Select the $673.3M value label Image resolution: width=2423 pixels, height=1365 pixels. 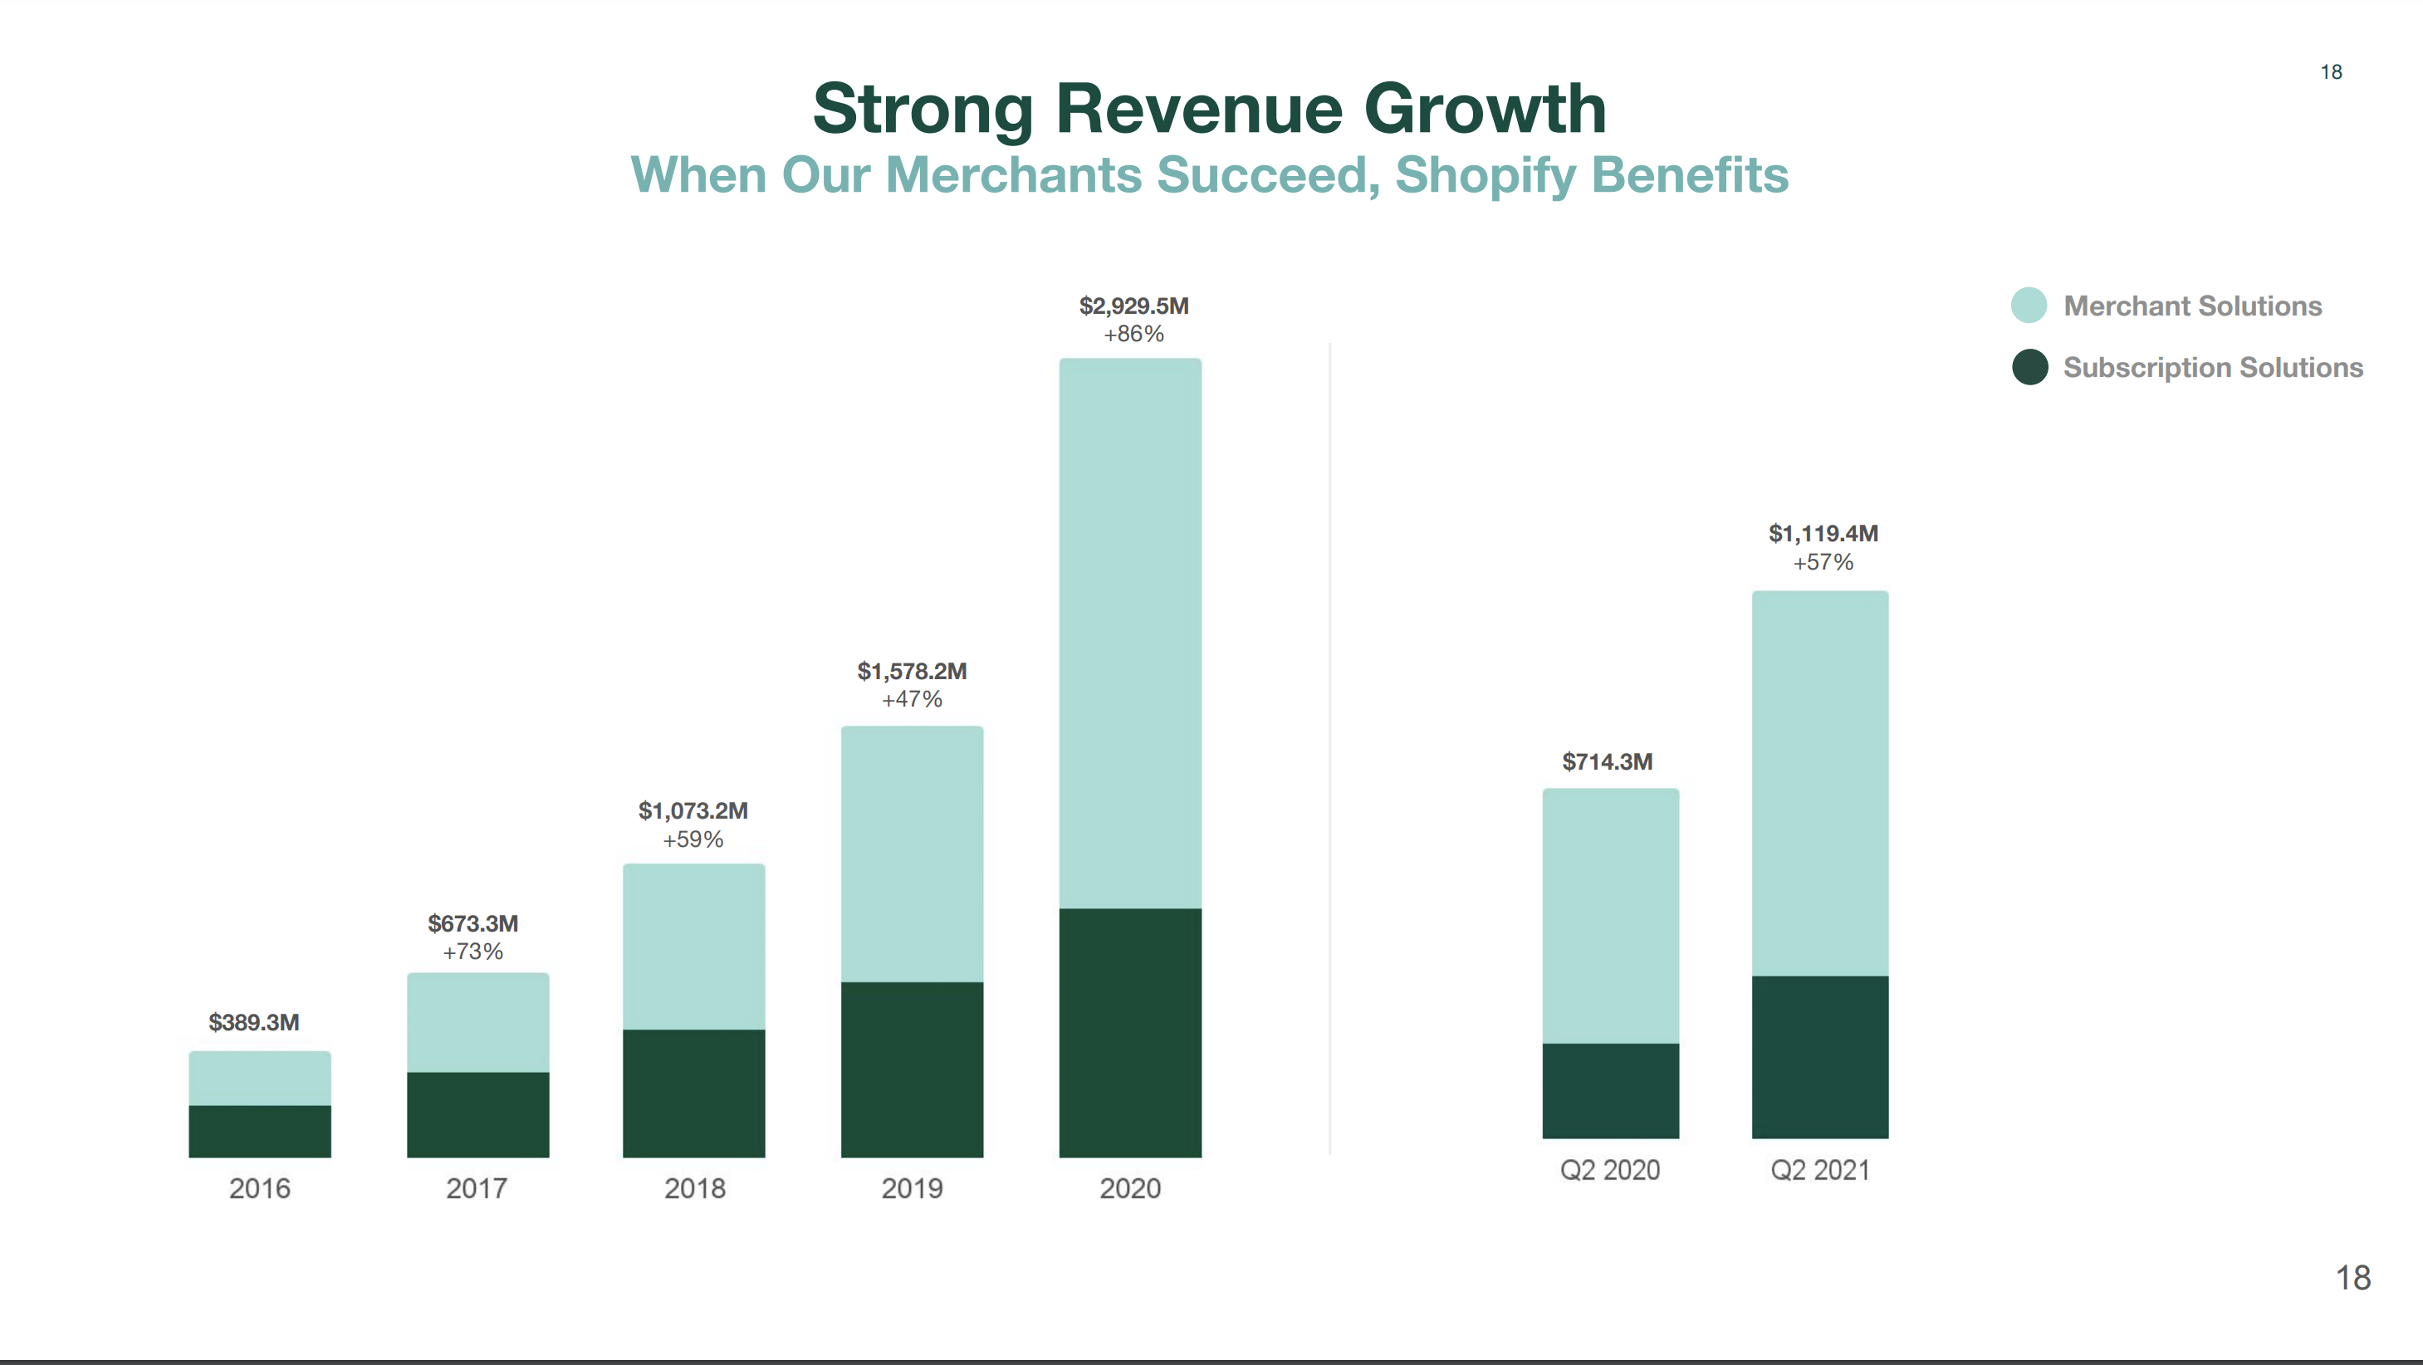point(473,924)
